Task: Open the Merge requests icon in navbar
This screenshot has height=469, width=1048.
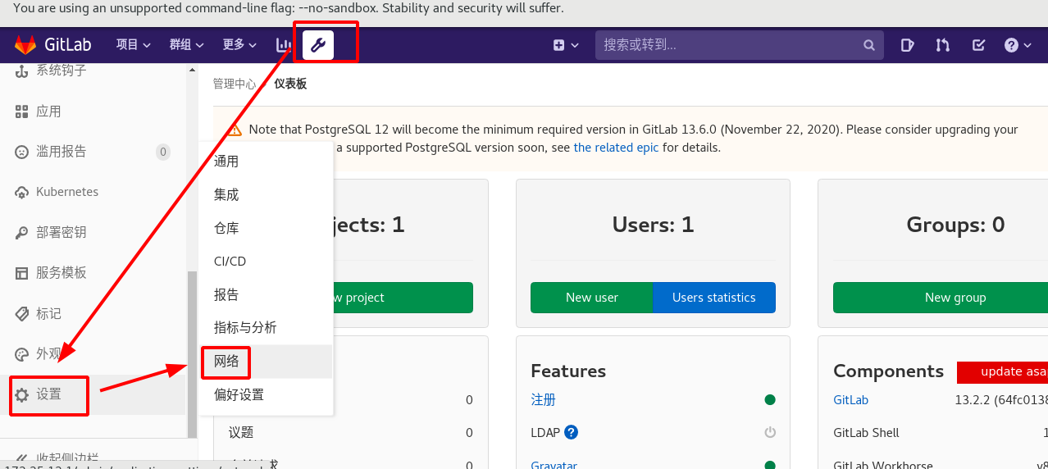Action: tap(942, 45)
